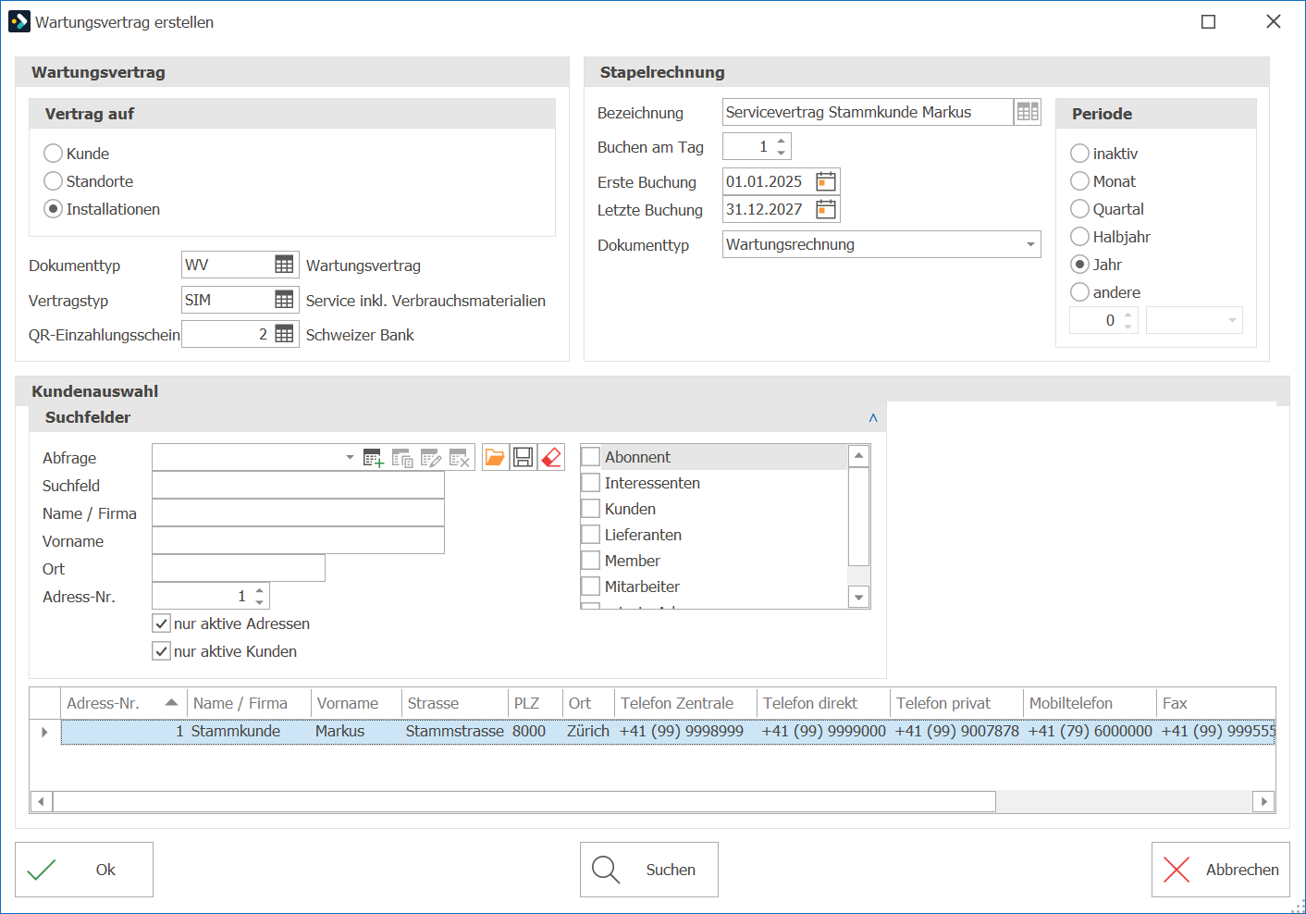Sort by the Adress-Nr. column header
1306x914 pixels.
pos(122,703)
